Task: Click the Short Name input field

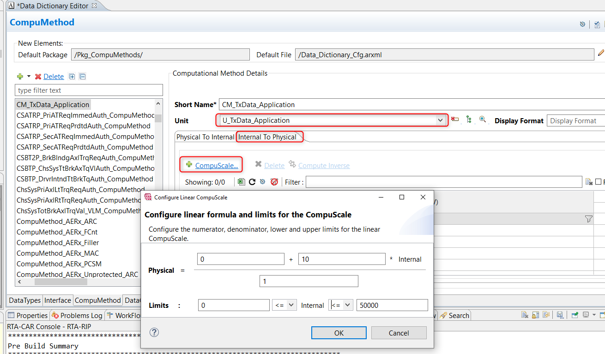Action: [411, 105]
